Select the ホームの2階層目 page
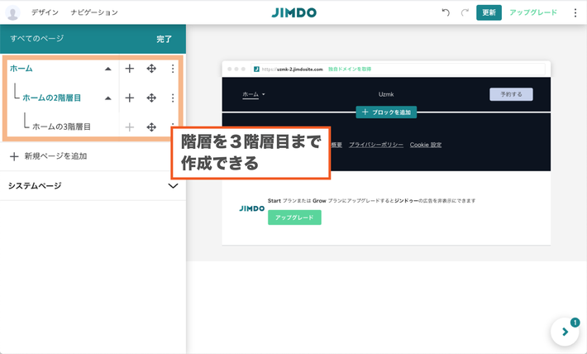Viewport: 587px width, 354px height. [51, 98]
